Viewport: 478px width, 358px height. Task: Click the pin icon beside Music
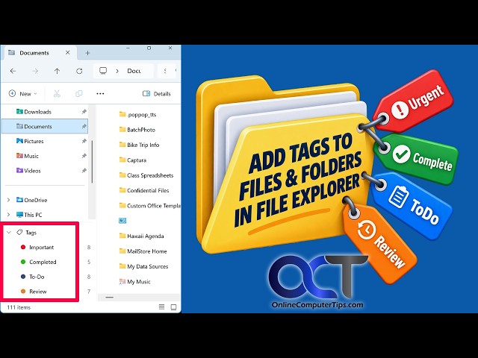tap(84, 156)
